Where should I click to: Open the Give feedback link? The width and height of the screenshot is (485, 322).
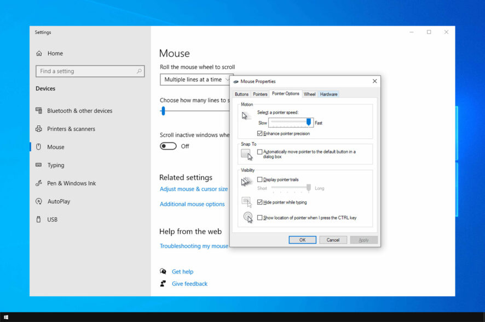[x=189, y=284]
